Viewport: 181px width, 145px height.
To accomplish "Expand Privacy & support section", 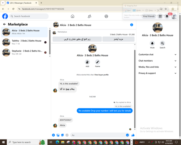I will (x=157, y=73).
